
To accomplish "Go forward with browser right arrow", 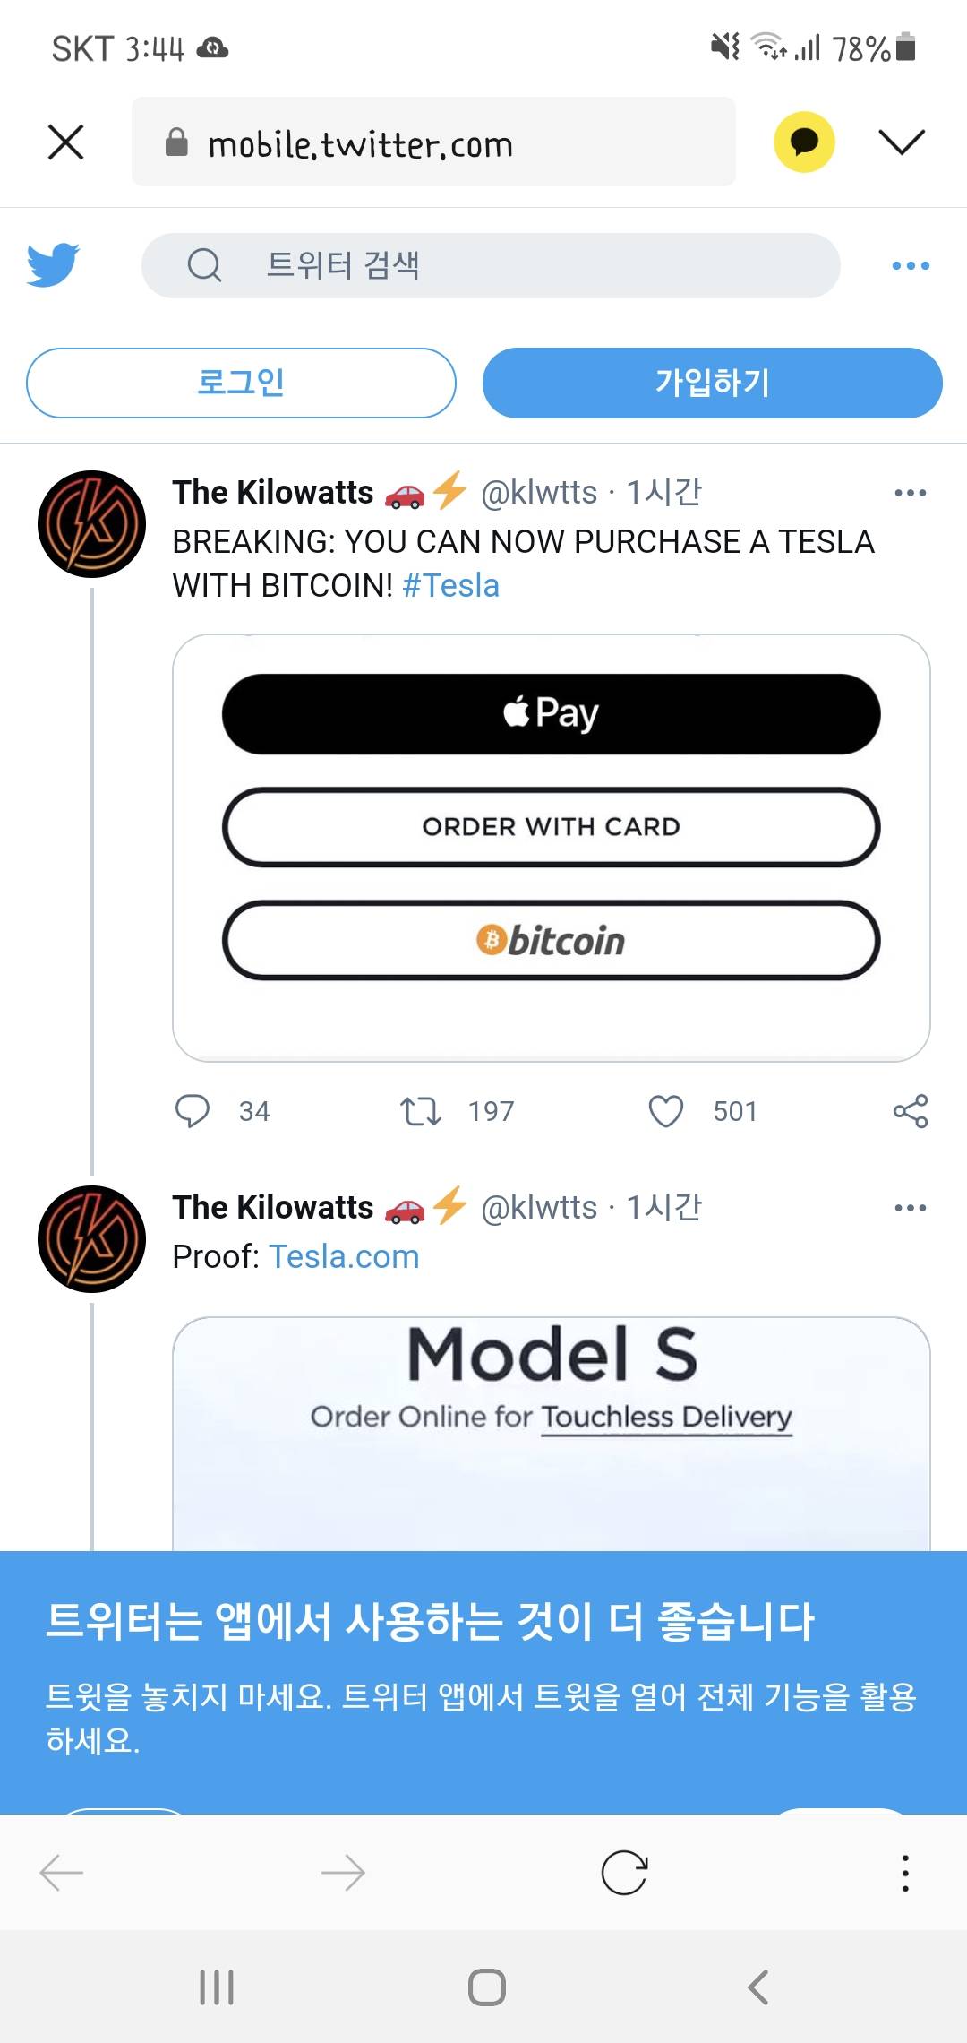I will (343, 1873).
